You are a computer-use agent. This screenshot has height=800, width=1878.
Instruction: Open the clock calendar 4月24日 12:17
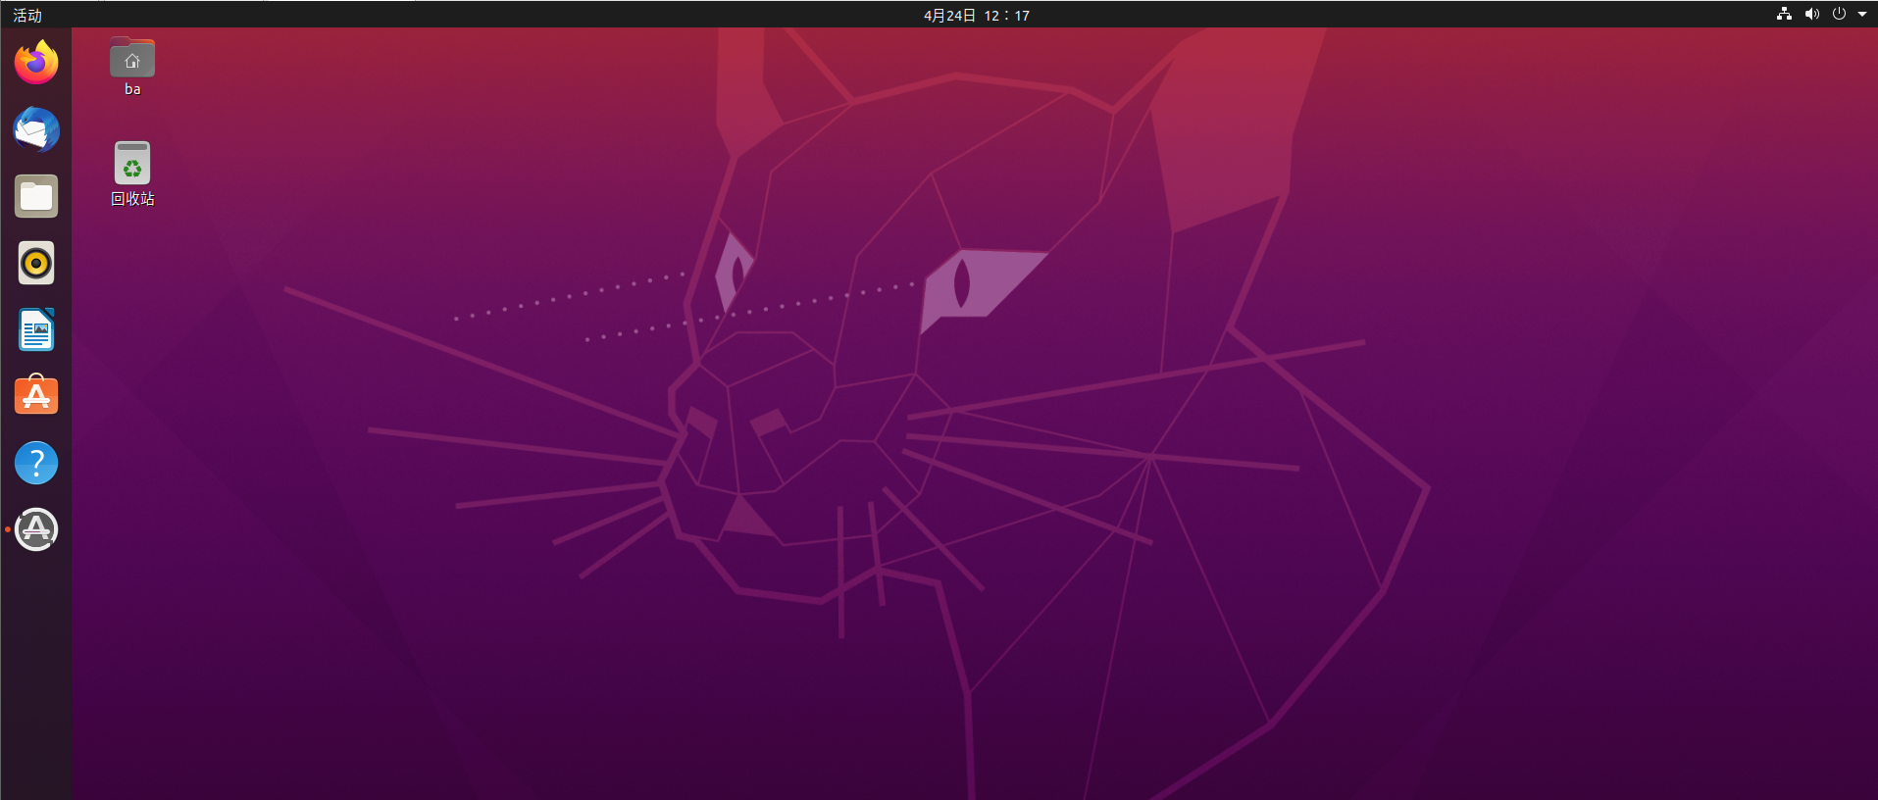click(x=977, y=15)
